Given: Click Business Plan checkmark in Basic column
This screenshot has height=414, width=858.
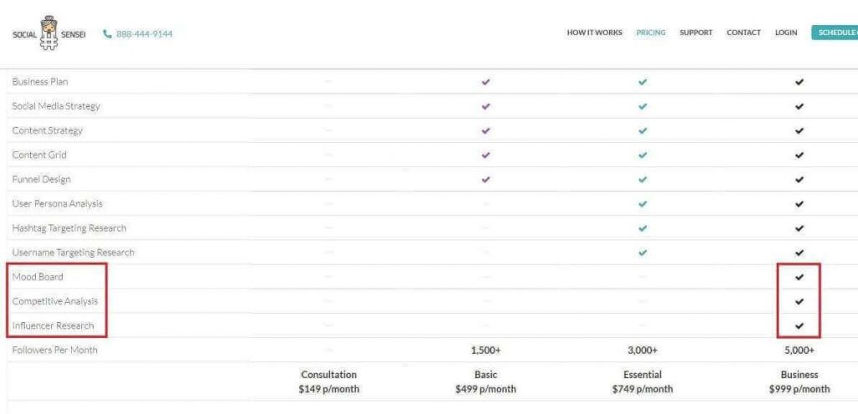Looking at the screenshot, I should (x=486, y=82).
